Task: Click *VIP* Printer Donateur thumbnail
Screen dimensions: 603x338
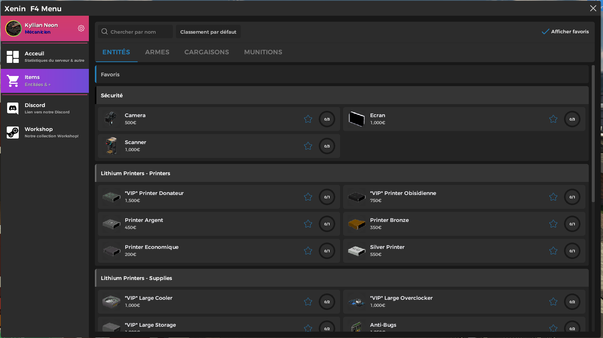Action: pos(111,197)
